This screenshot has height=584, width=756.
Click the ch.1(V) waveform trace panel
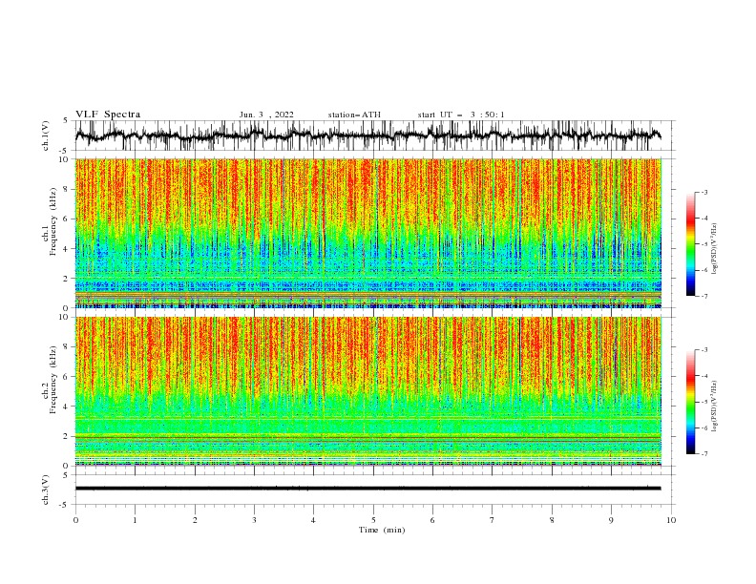375,136
